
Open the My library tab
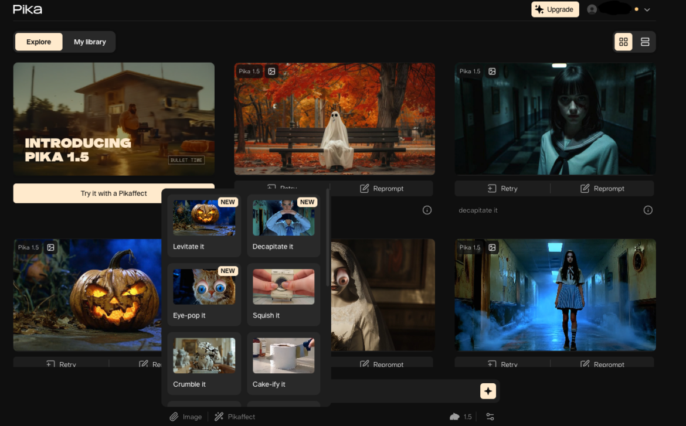click(90, 42)
